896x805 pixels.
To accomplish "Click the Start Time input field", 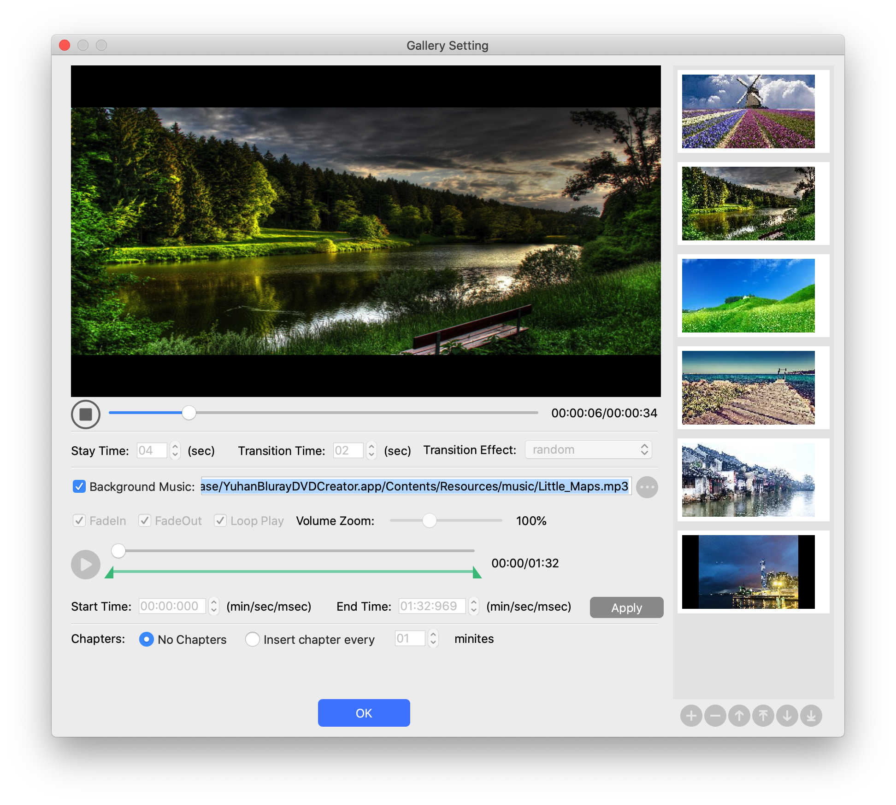I will (172, 606).
